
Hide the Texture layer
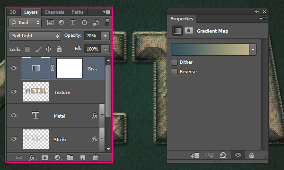[14, 92]
